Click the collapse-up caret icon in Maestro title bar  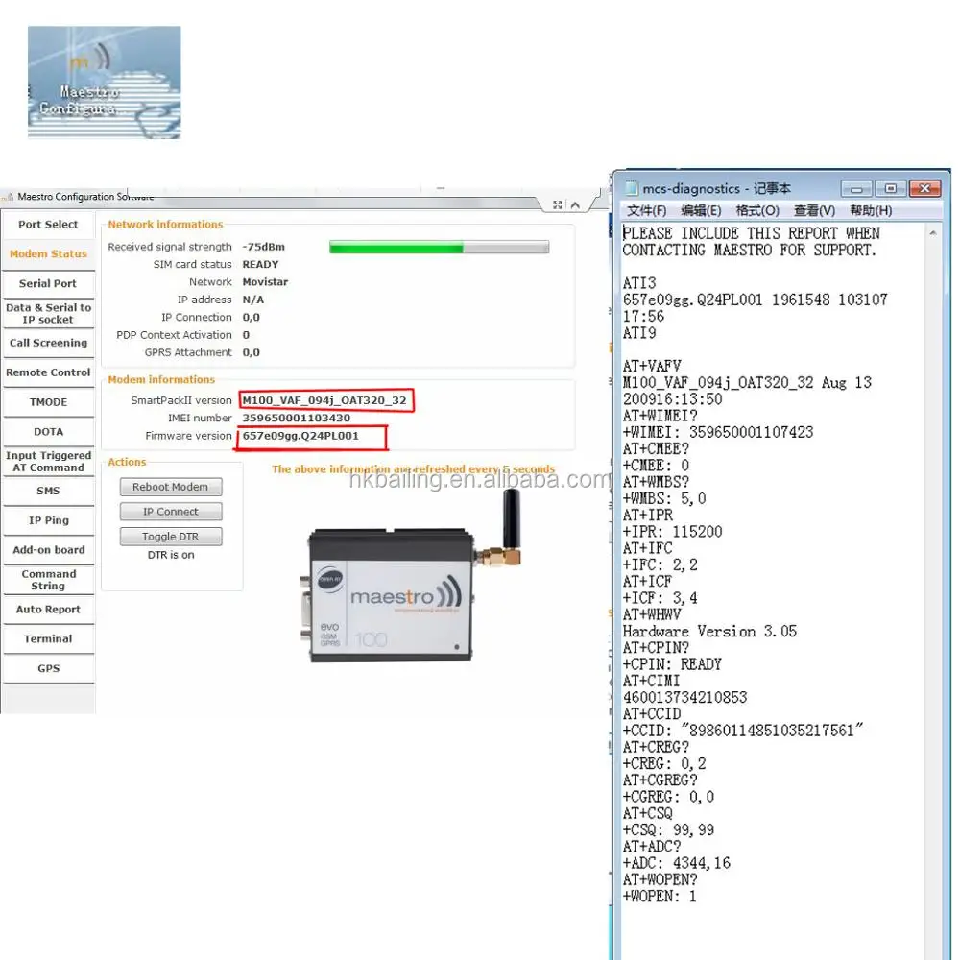point(575,205)
